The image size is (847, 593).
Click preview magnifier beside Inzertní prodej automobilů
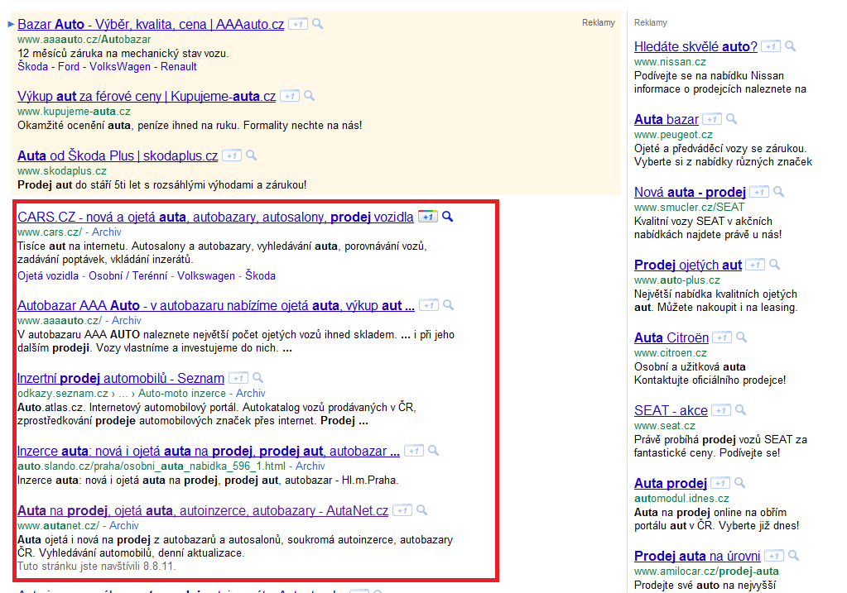click(258, 377)
